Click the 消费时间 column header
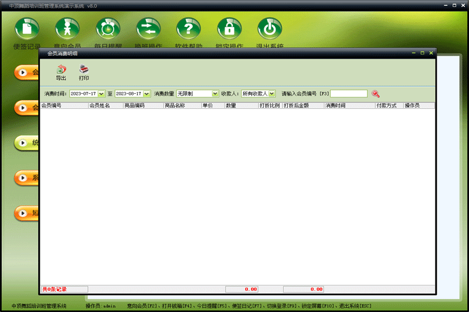The height and width of the screenshot is (312, 469). (x=349, y=105)
